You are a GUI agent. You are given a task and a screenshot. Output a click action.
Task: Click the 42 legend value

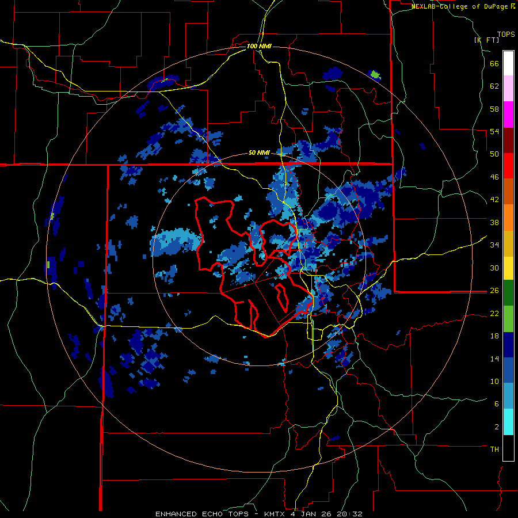click(494, 200)
